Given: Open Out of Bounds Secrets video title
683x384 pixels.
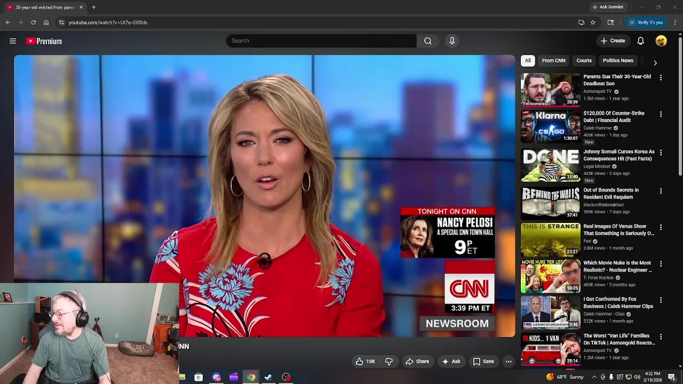Looking at the screenshot, I should point(611,194).
